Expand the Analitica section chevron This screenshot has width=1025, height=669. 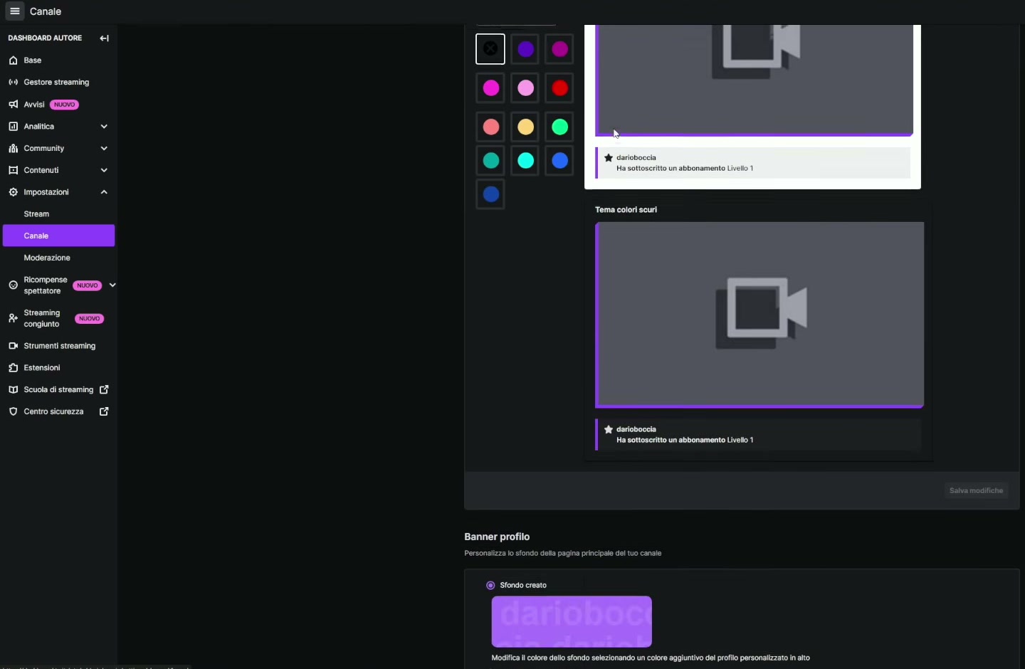tap(104, 127)
